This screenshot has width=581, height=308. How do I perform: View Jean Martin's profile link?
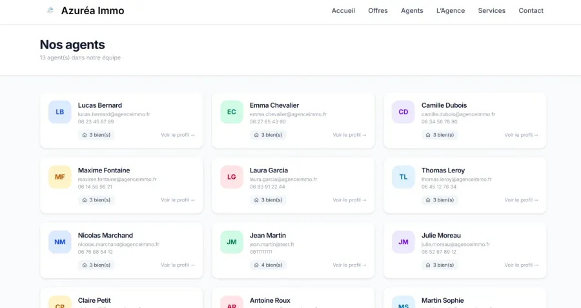coord(349,265)
